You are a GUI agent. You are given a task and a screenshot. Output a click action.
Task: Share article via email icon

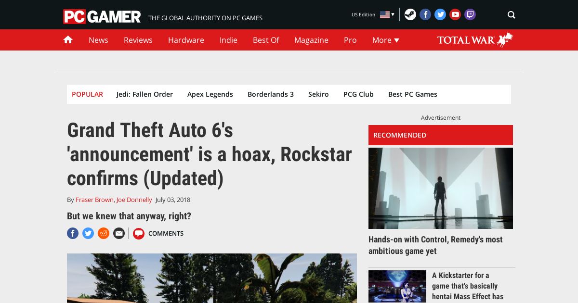click(119, 233)
